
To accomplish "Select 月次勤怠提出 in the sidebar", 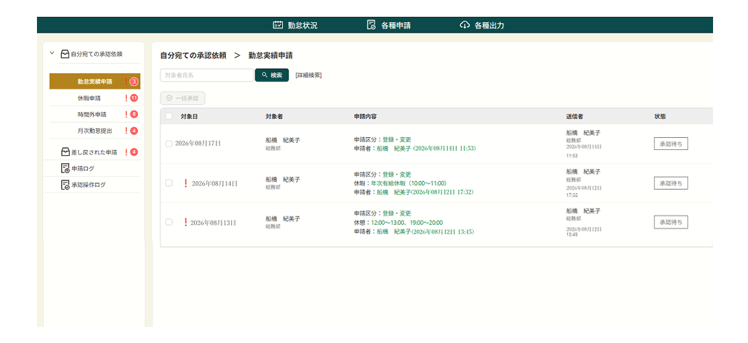I will [x=95, y=130].
